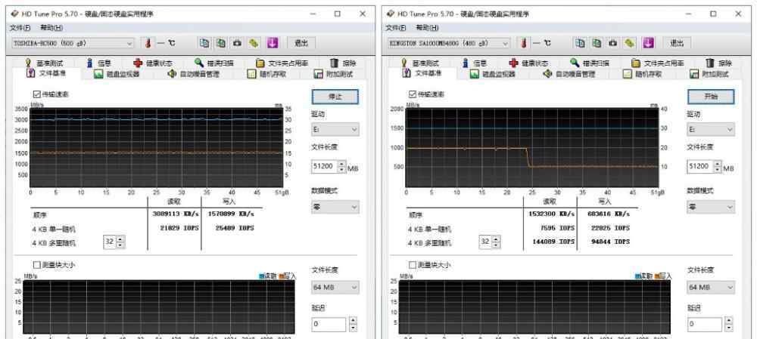
Task: Uncheck 传输速率 checkbox in Toshiba window
Action: (36, 94)
